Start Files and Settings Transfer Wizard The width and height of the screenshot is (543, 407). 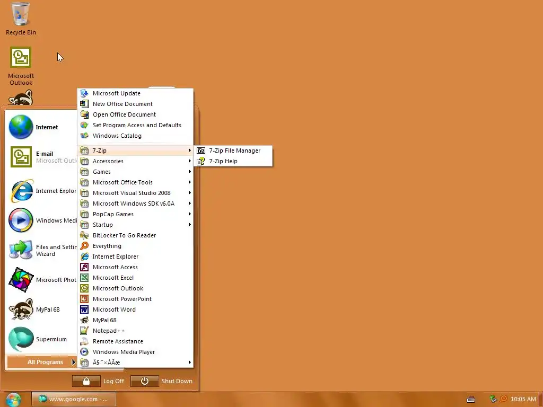point(42,250)
